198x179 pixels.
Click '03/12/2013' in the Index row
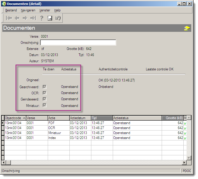tap(78, 138)
